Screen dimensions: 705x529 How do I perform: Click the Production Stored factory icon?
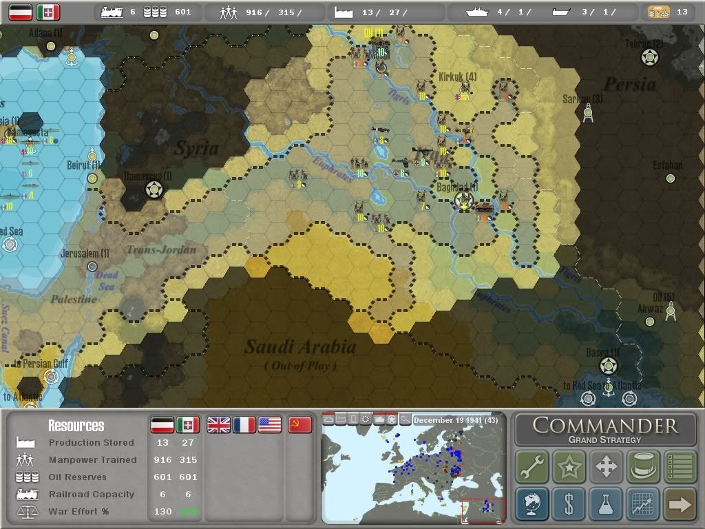[25, 442]
